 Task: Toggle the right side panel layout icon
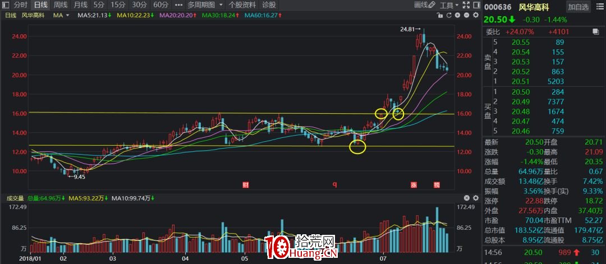[x=476, y=5]
